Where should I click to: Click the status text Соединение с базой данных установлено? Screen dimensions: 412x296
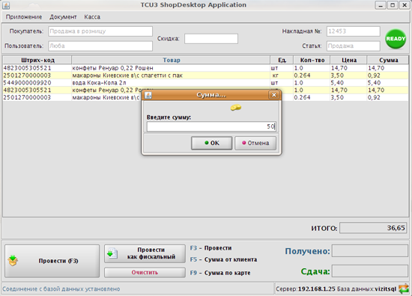coord(61,289)
